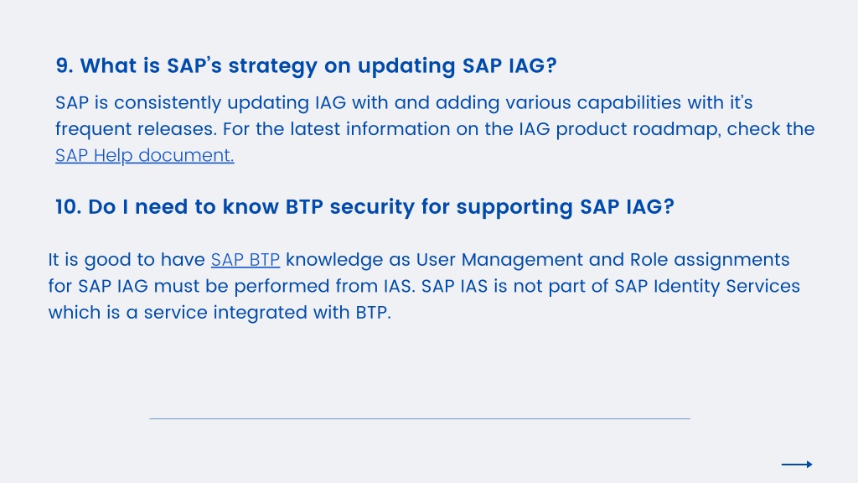Image resolution: width=858 pixels, height=483 pixels.
Task: Click the phrase "SAP Identity Services"
Action: click(707, 287)
